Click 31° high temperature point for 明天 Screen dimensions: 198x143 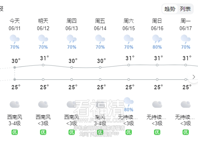pyautogui.click(x=43, y=65)
